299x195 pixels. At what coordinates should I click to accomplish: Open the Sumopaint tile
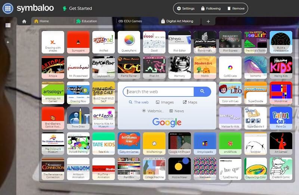pyautogui.click(x=78, y=42)
